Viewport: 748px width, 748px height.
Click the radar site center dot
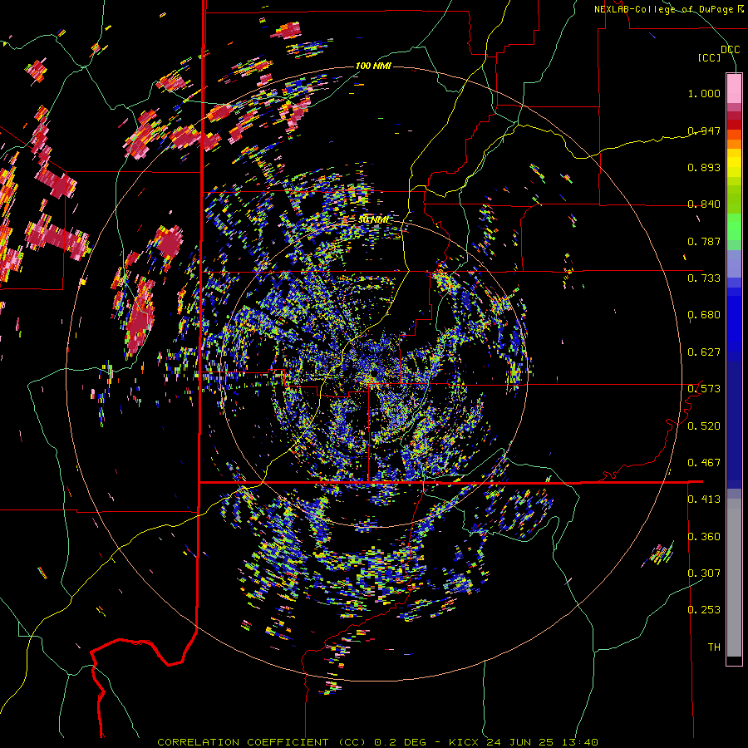pos(375,372)
